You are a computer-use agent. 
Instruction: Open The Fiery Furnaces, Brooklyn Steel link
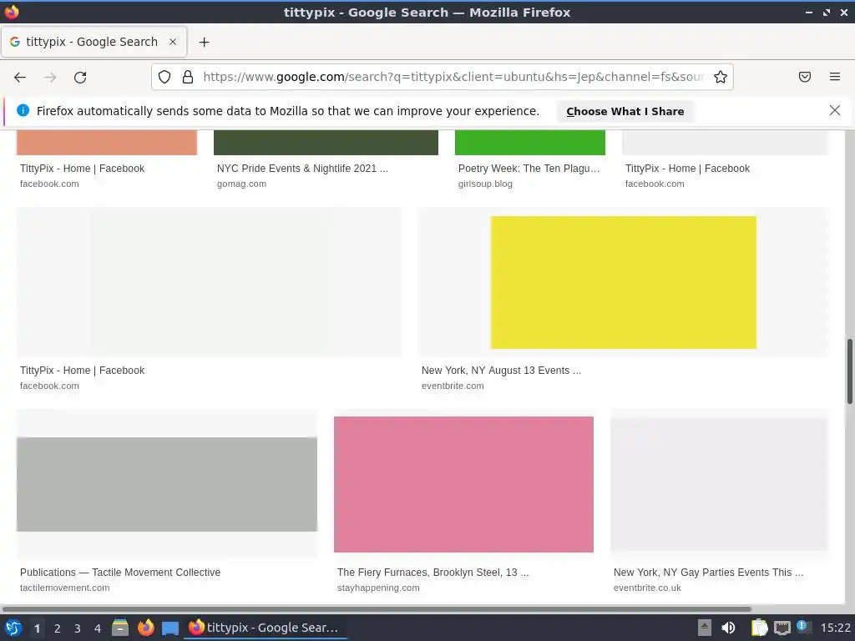[x=433, y=573]
